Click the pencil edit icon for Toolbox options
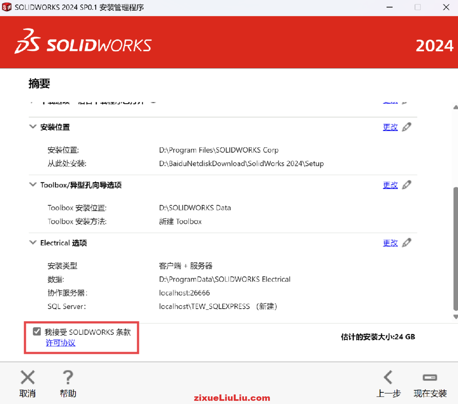The width and height of the screenshot is (458, 404). 407,185
